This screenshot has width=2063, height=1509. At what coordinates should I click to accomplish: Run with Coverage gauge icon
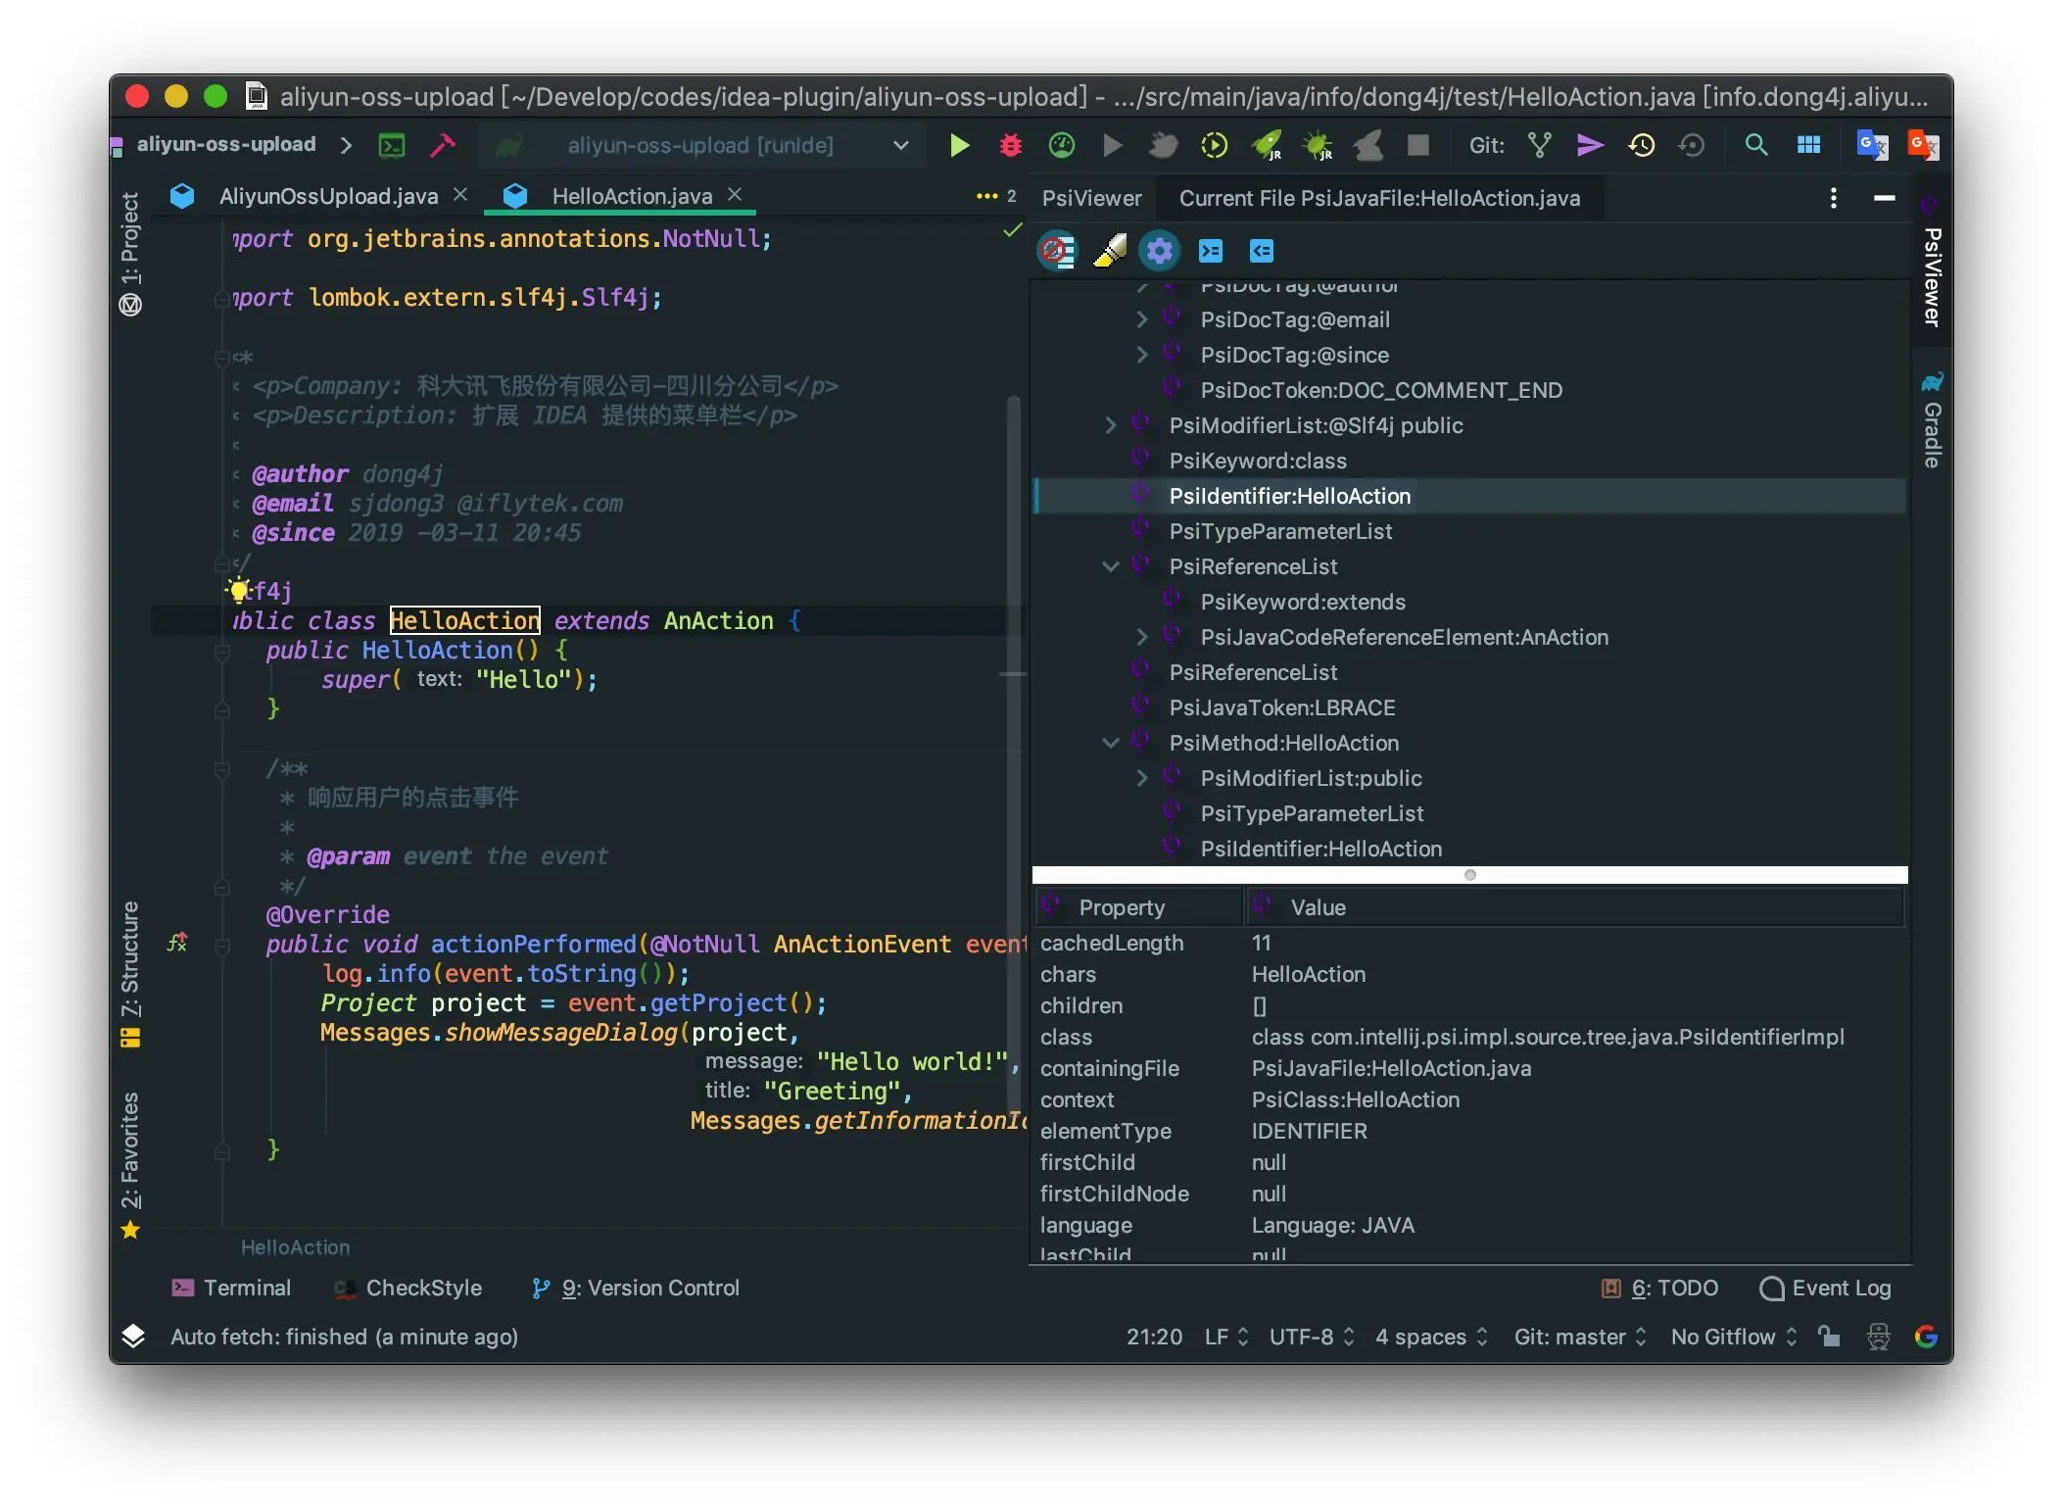[1062, 146]
